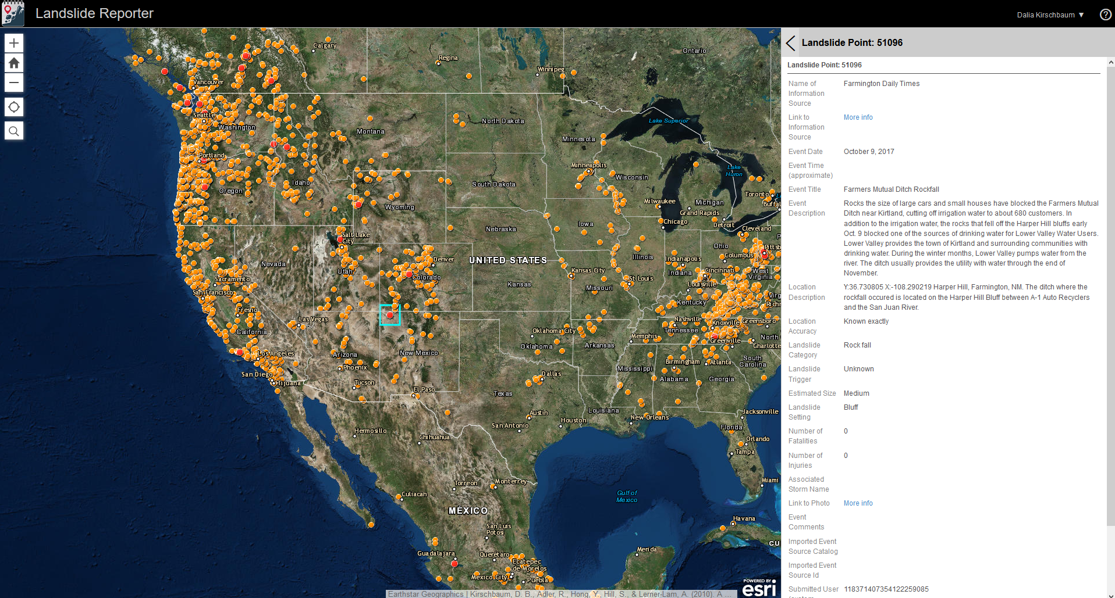Click the Esri logo on the map
The image size is (1115, 598).
click(x=759, y=588)
